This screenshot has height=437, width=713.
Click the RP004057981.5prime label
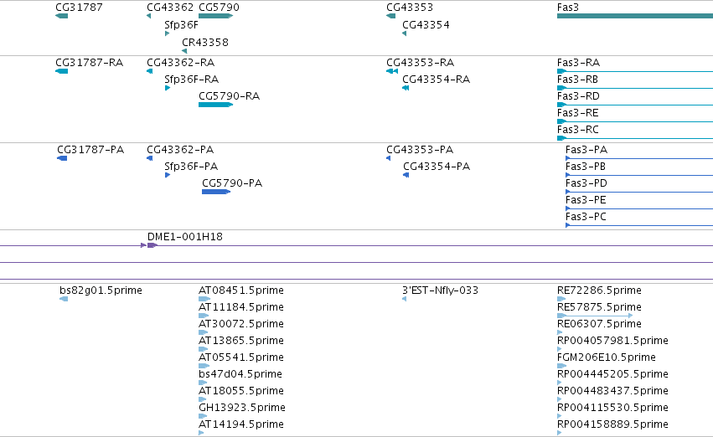(612, 342)
